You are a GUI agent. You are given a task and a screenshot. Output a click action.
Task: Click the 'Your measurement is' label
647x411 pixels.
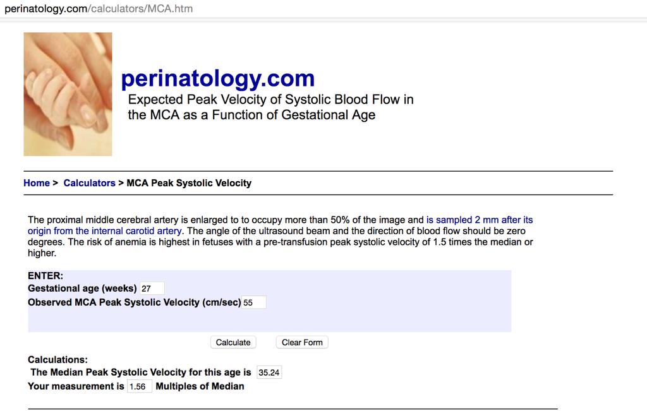click(x=76, y=386)
